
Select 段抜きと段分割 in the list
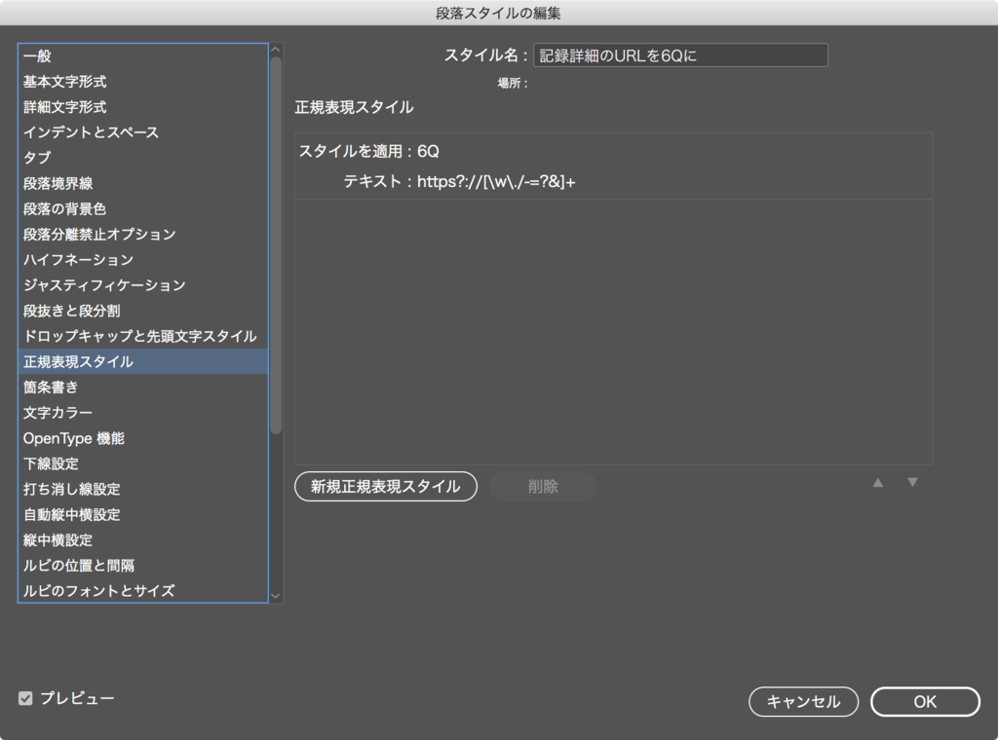tap(142, 311)
